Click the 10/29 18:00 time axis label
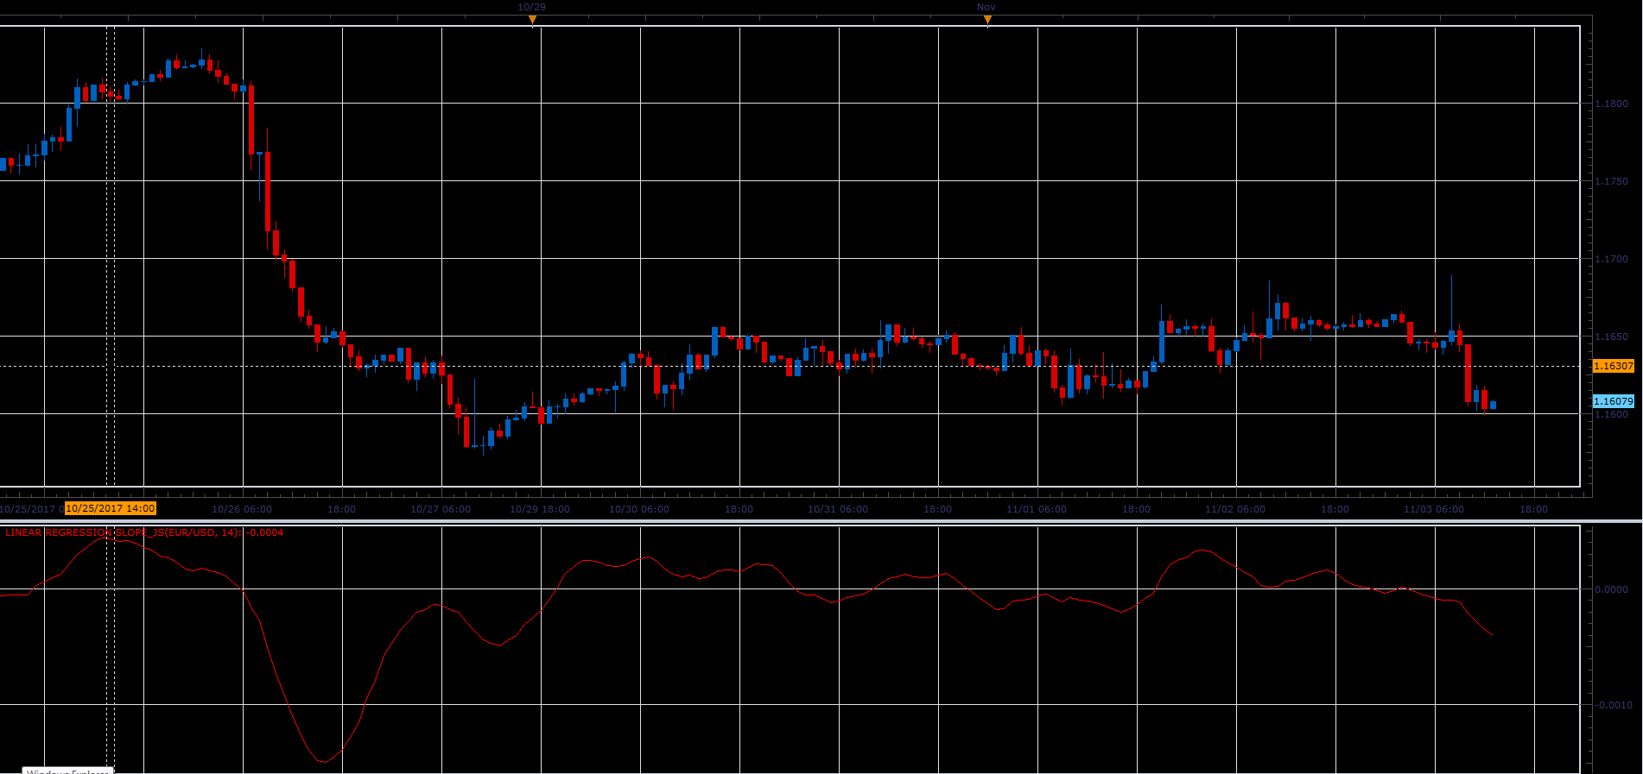 [x=540, y=509]
